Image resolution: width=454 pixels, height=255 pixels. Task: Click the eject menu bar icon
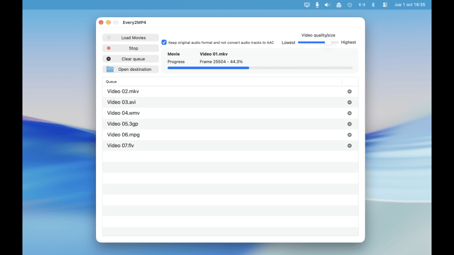(x=339, y=5)
